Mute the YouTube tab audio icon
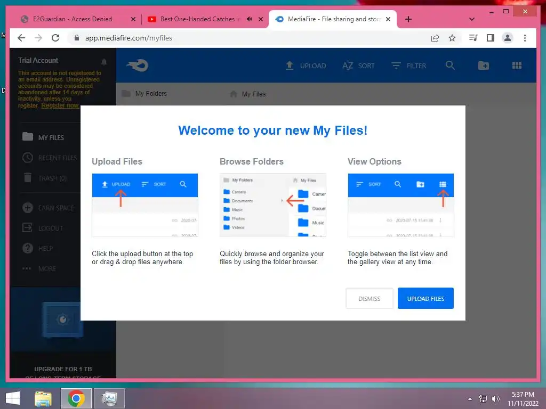The image size is (546, 409). (x=250, y=19)
